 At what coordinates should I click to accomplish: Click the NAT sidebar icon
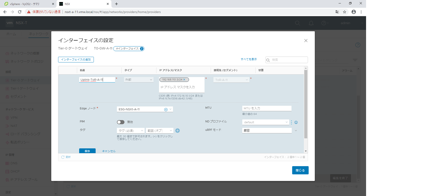point(7,126)
